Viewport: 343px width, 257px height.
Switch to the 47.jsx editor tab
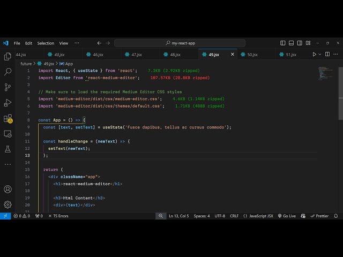[136, 54]
